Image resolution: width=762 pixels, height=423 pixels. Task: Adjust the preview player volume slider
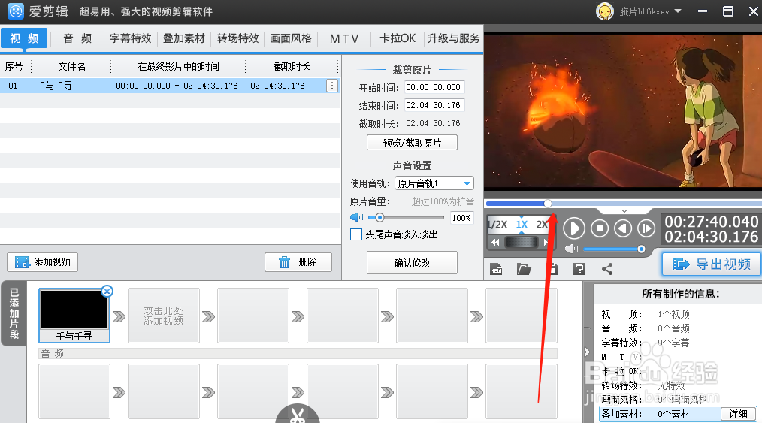[x=614, y=249]
